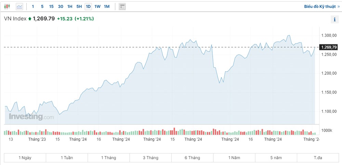Set the interval to 1 minute
This screenshot has height=165, width=342.
coord(33,6)
